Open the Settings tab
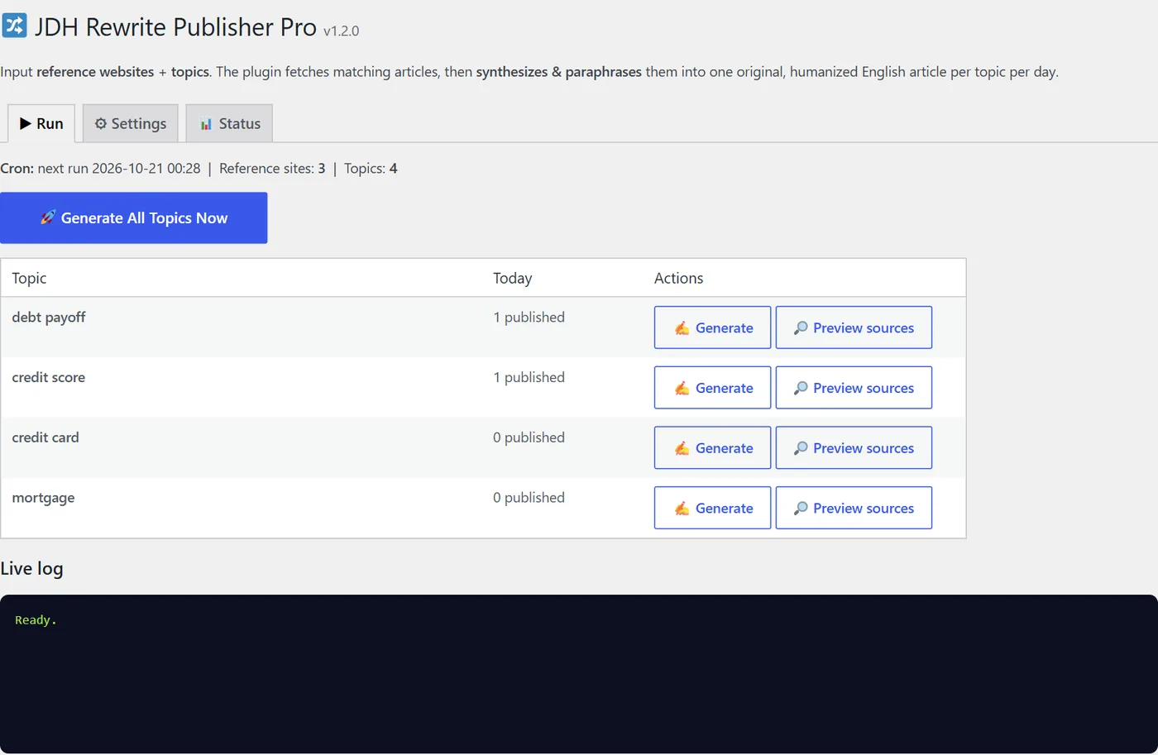This screenshot has height=755, width=1158. pos(131,123)
